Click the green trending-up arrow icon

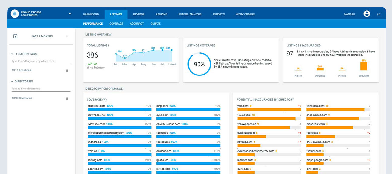[x=89, y=64]
